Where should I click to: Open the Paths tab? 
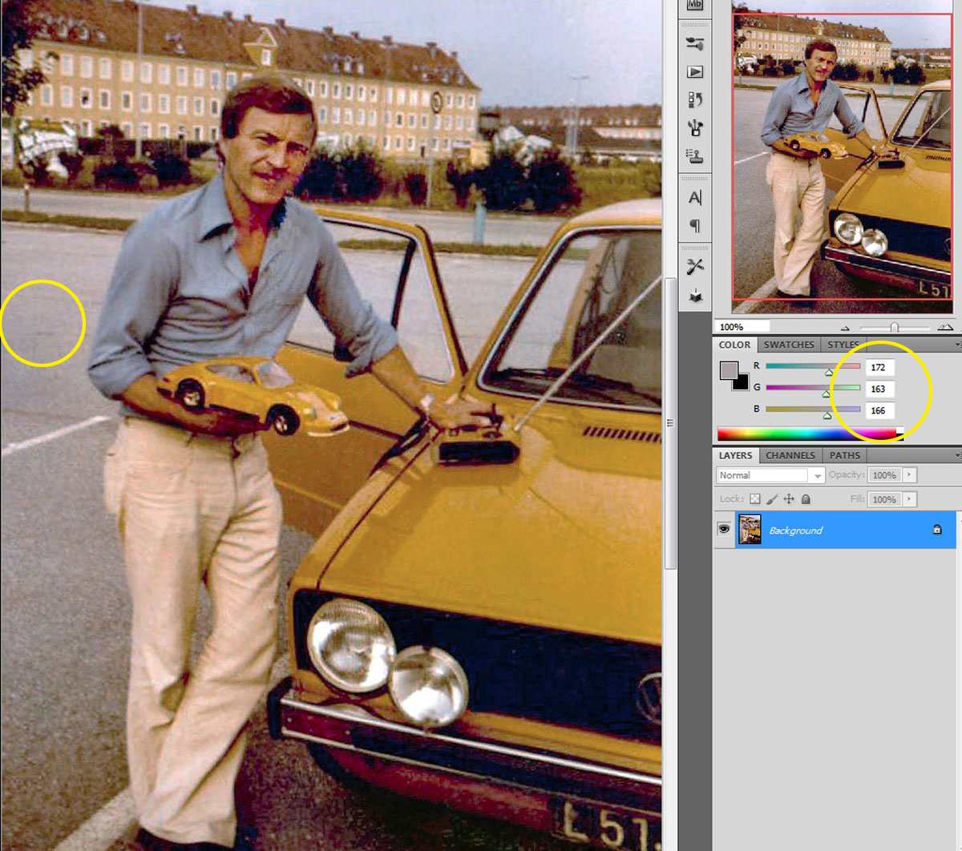click(844, 455)
